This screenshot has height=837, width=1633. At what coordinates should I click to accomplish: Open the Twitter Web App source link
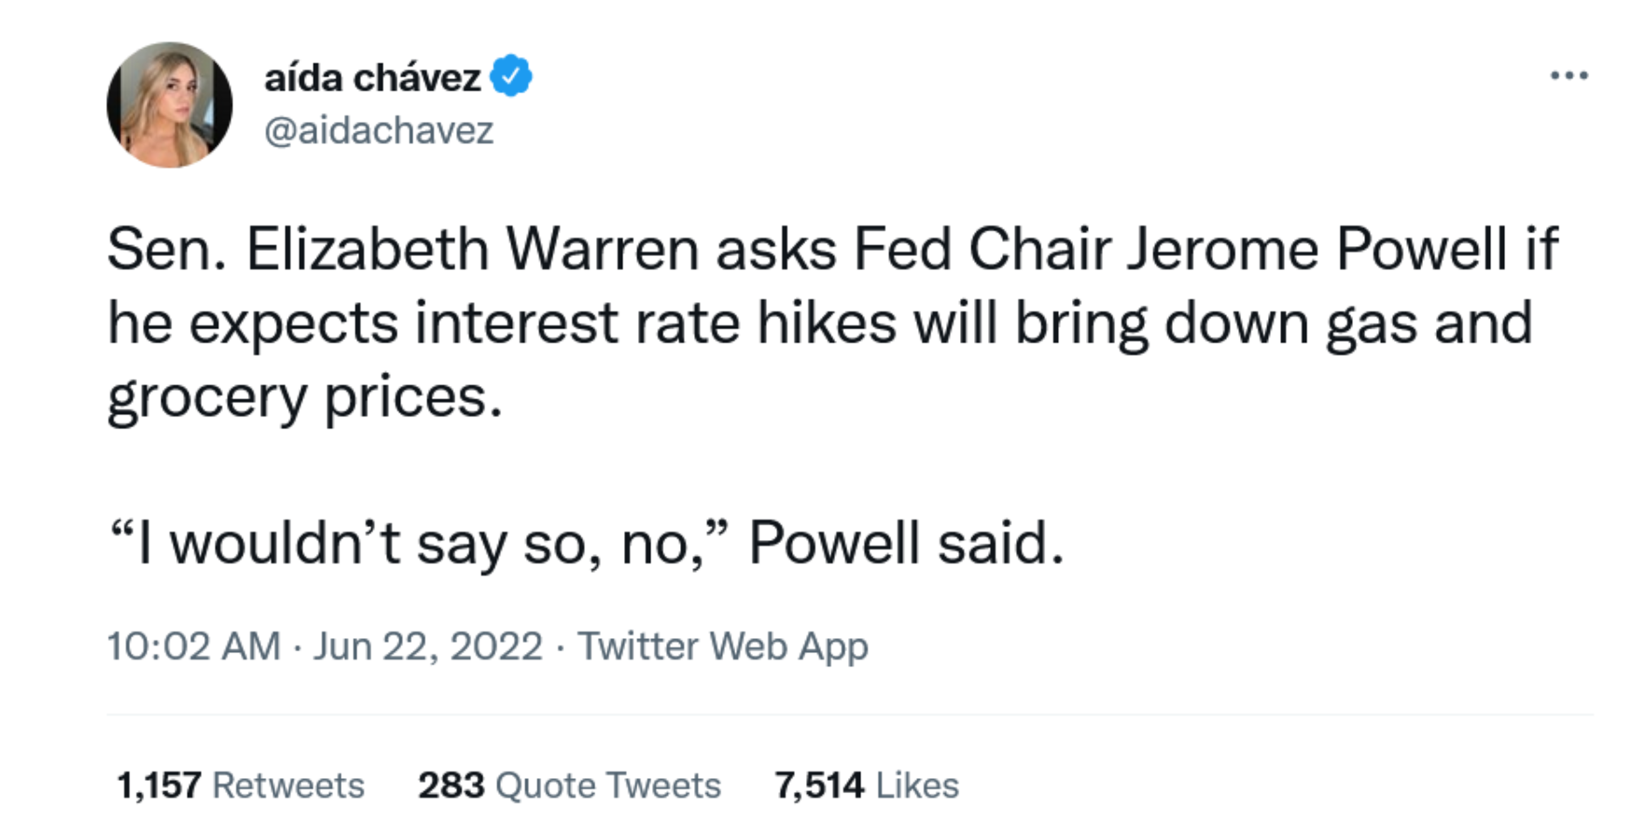722,647
